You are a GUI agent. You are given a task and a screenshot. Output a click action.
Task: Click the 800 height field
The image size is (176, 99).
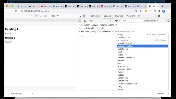click(45, 16)
